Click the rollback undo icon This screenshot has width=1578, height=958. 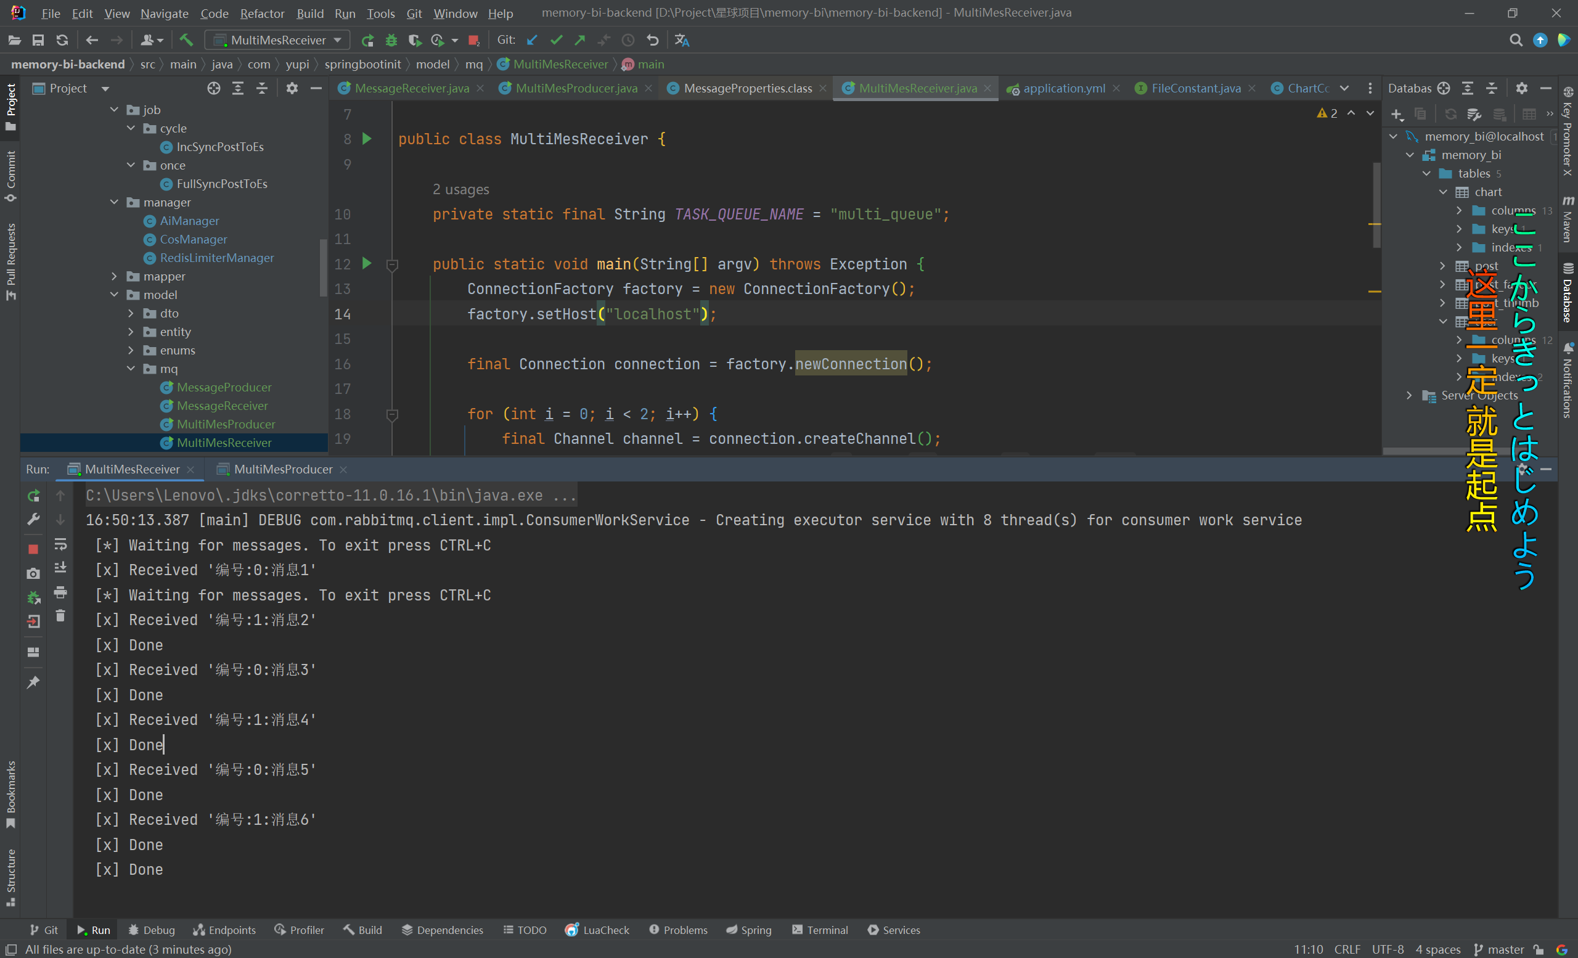pos(653,40)
